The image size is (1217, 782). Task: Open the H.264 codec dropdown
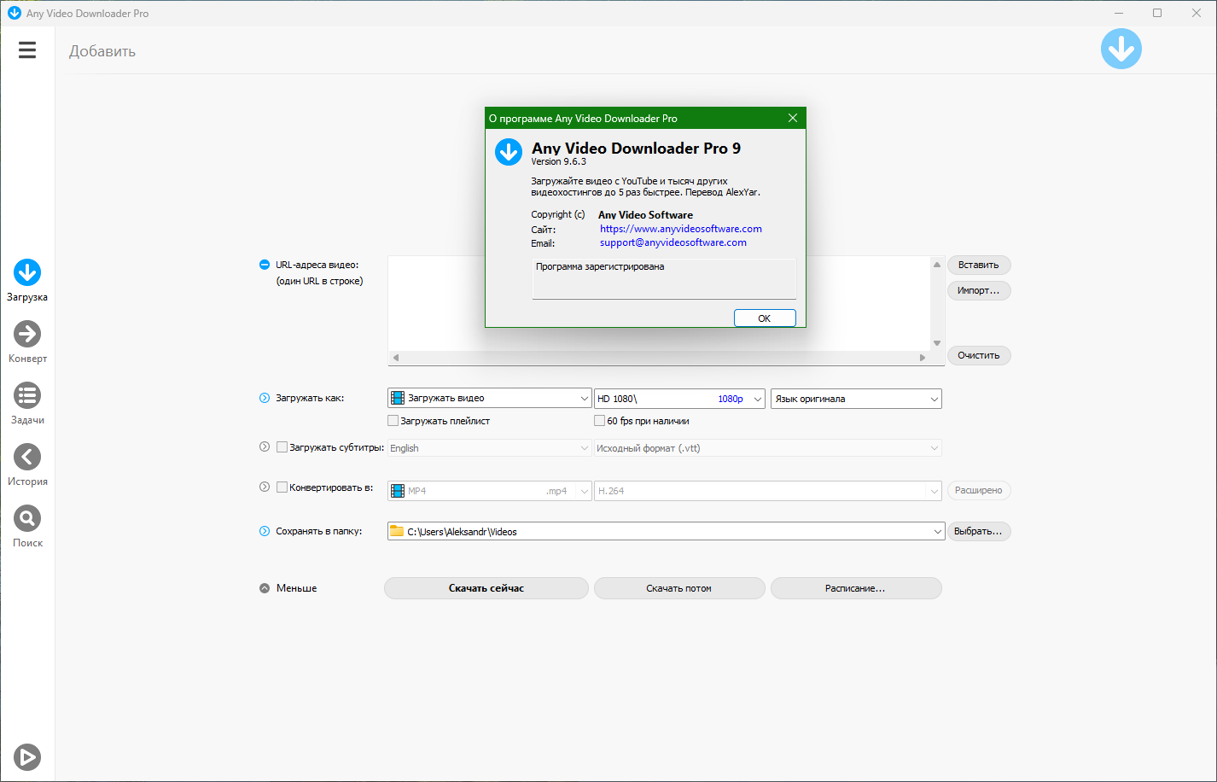pyautogui.click(x=768, y=491)
